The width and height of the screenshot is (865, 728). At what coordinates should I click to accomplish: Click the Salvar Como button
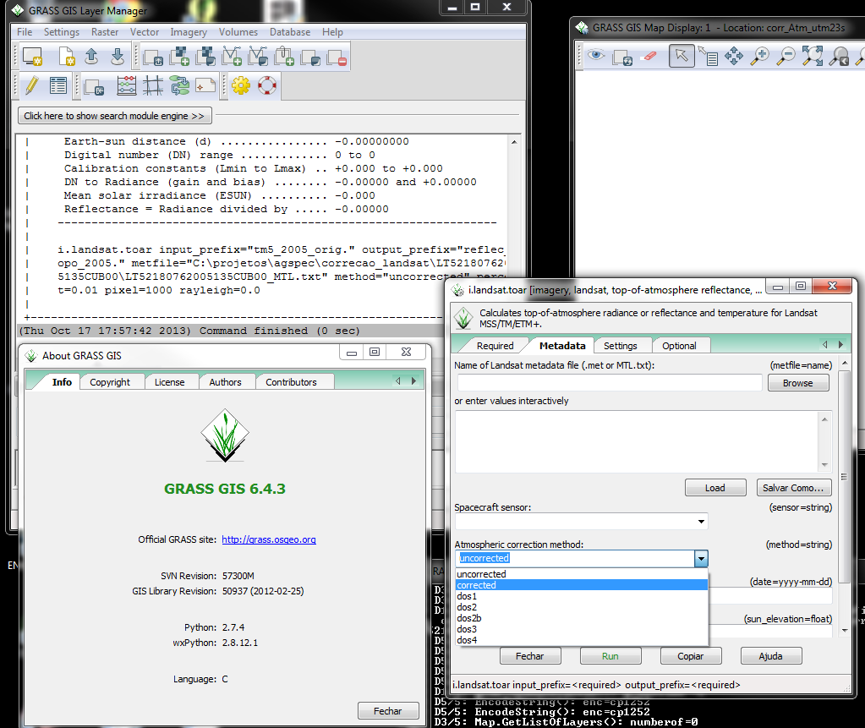point(793,488)
